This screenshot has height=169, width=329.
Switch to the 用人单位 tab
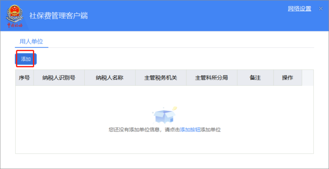pos(31,42)
